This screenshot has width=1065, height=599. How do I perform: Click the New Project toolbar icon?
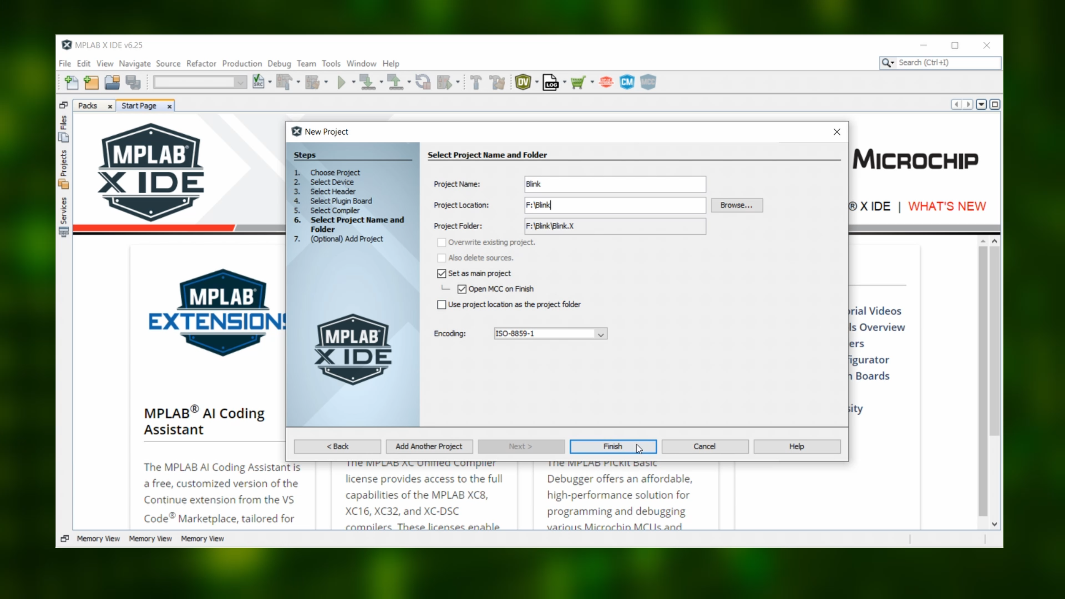(x=91, y=82)
